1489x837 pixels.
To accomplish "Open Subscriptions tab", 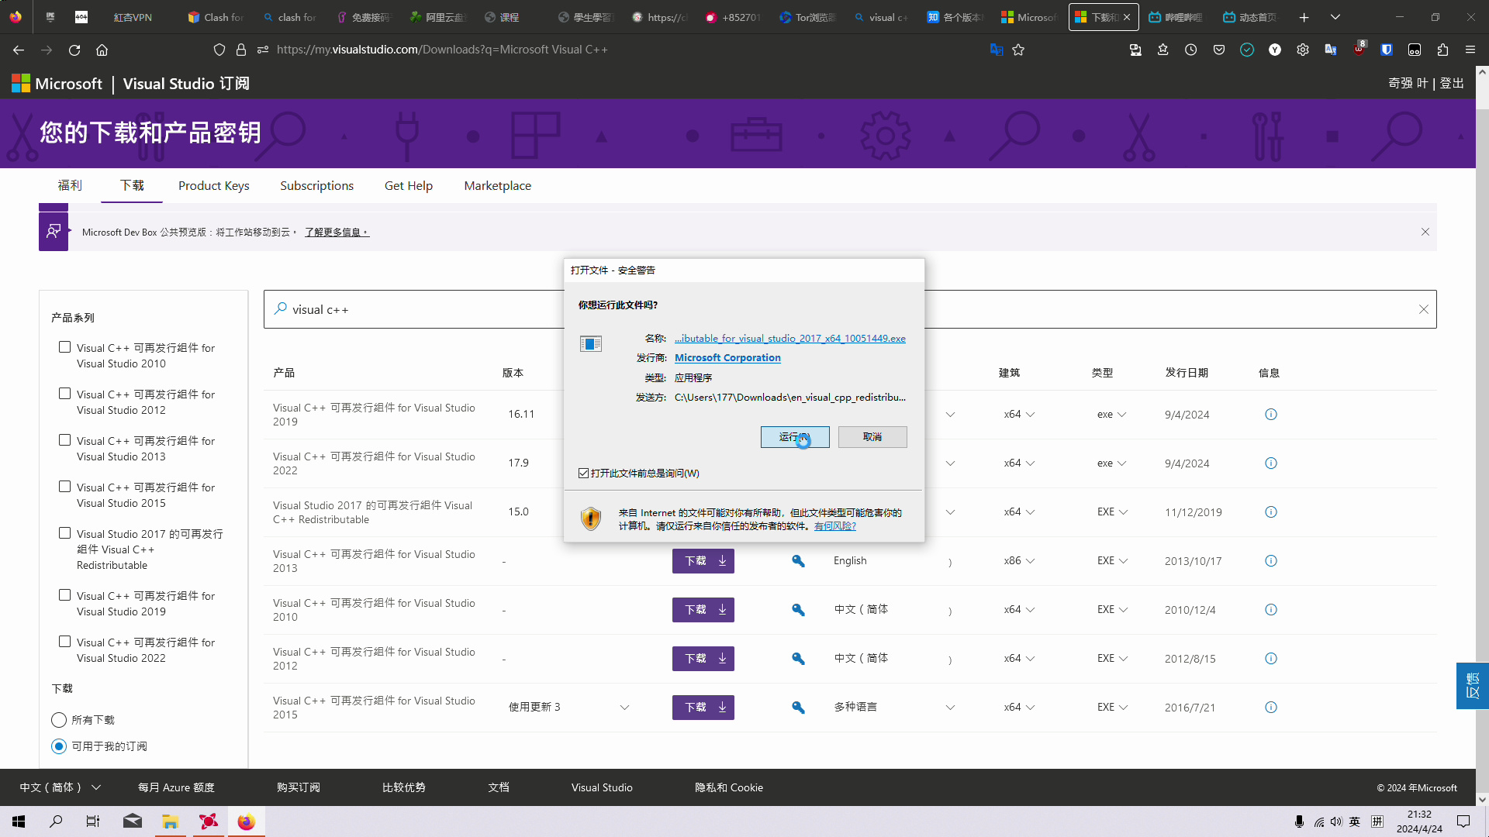I will [x=316, y=186].
